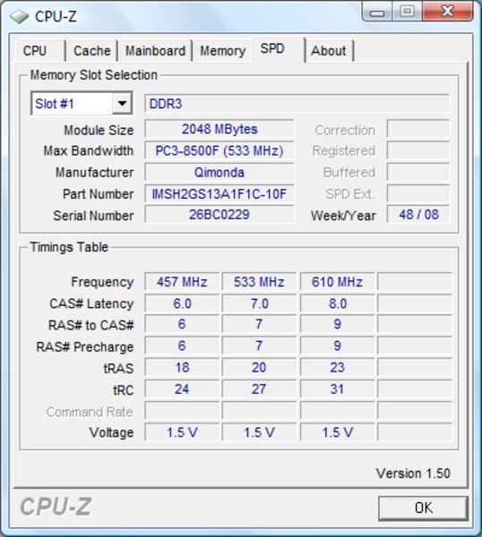Click the CPU-Z chip icon in title bar

(x=19, y=16)
